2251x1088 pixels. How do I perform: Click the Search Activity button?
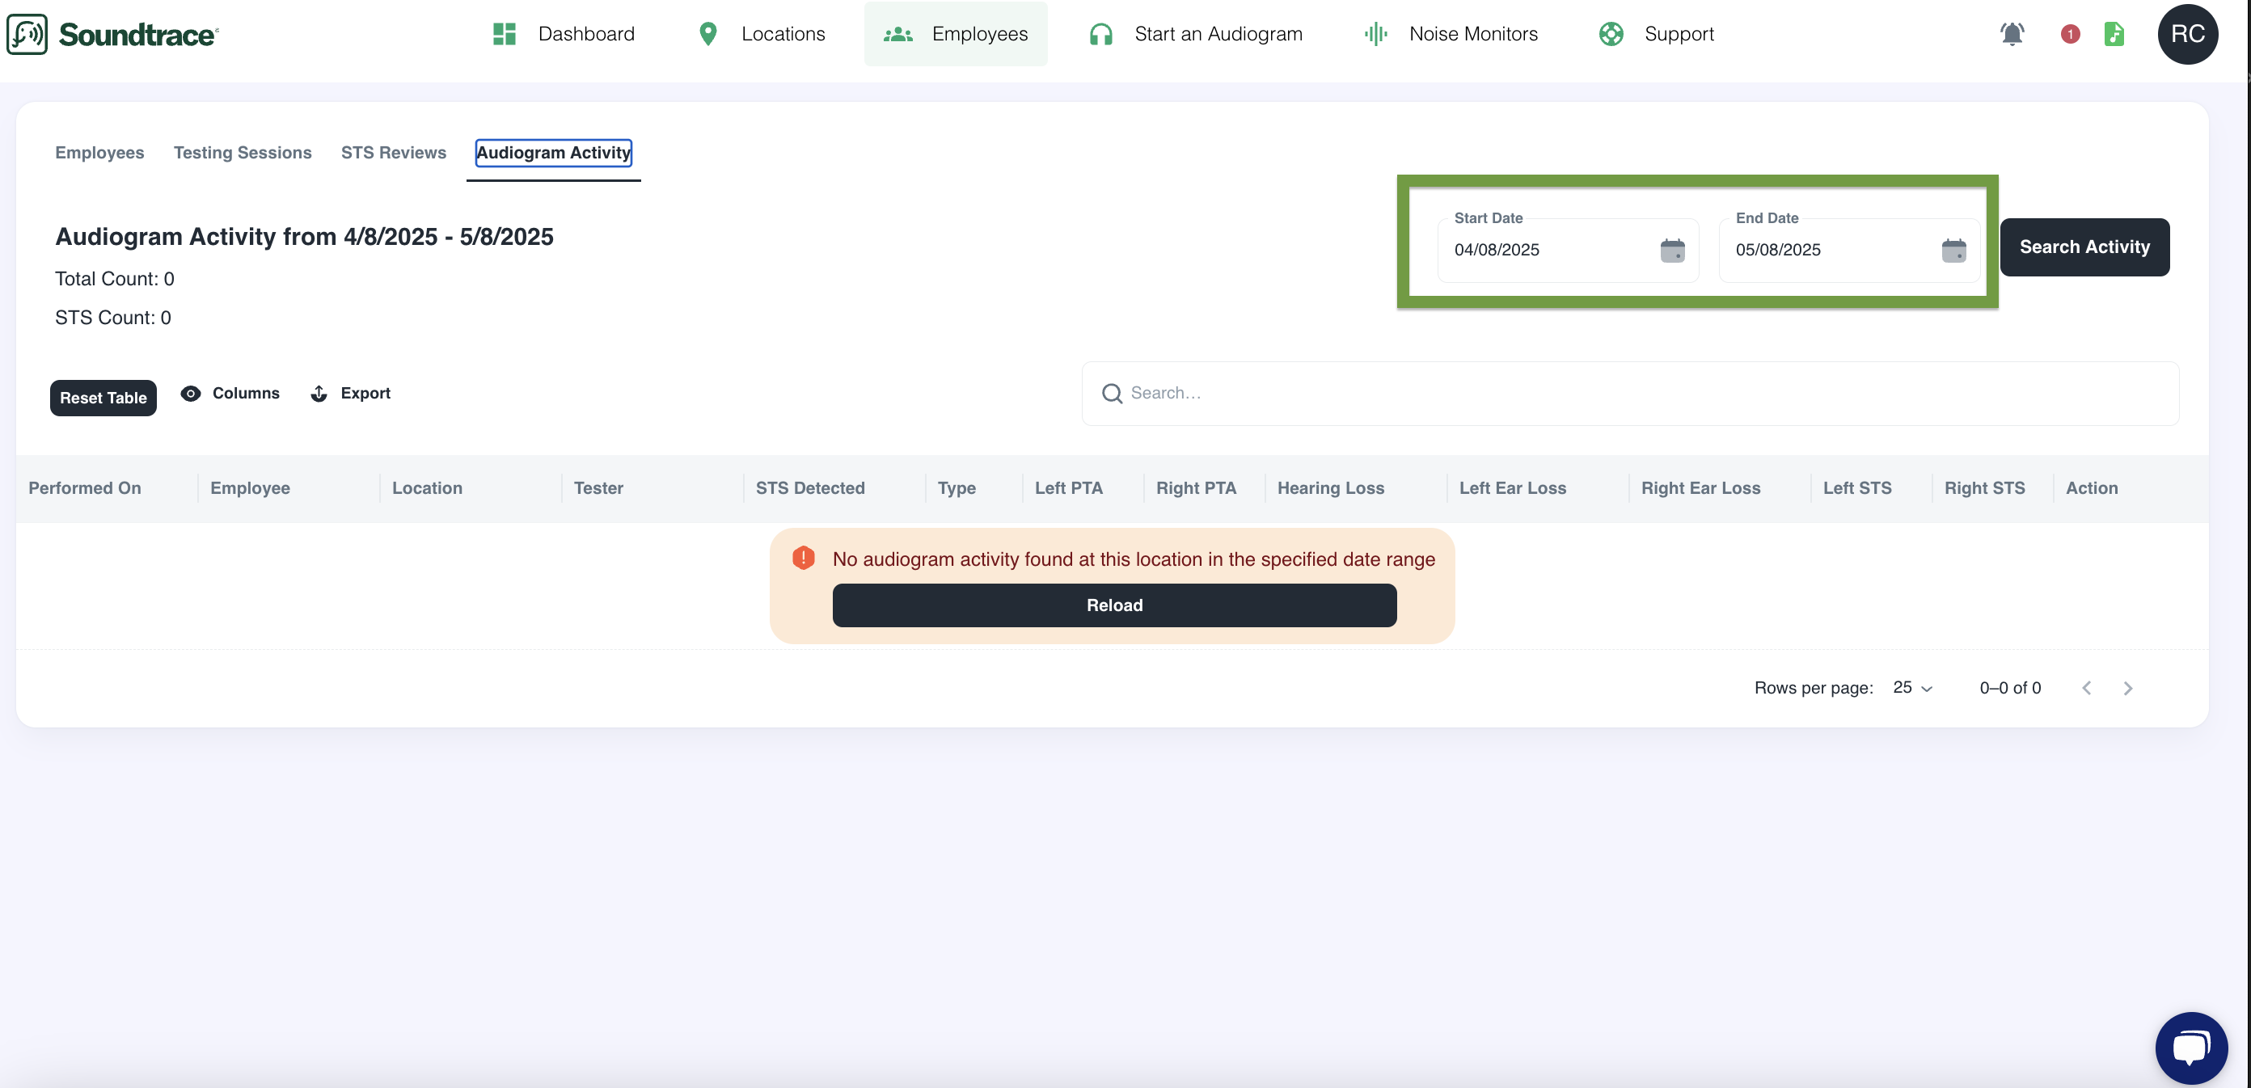pyautogui.click(x=2084, y=247)
